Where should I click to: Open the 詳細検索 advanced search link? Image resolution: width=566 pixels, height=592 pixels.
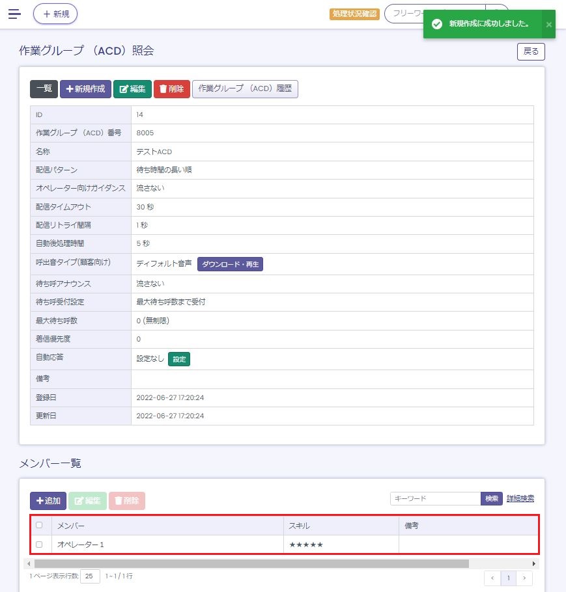click(520, 498)
